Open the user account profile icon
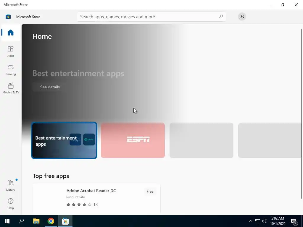 point(242,17)
